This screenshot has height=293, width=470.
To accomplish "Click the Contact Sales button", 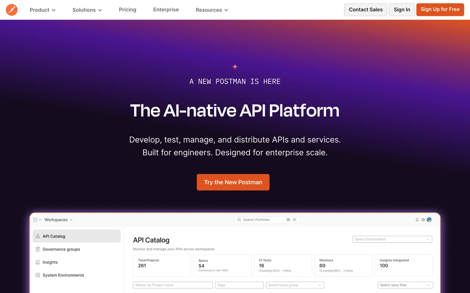I will click(366, 10).
